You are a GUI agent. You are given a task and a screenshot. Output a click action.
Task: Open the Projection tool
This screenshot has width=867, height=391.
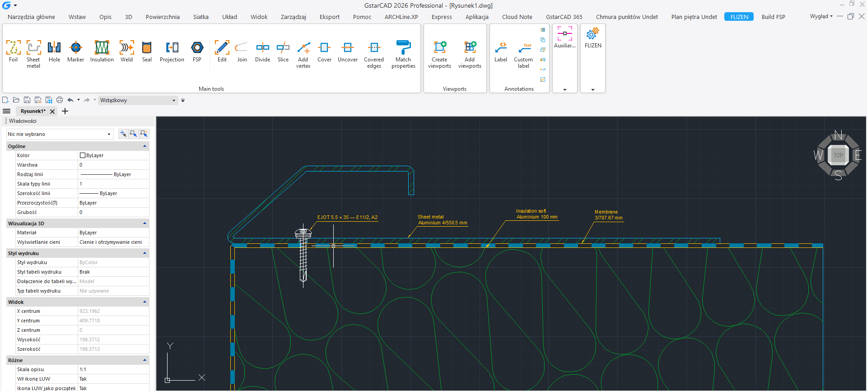(x=172, y=51)
